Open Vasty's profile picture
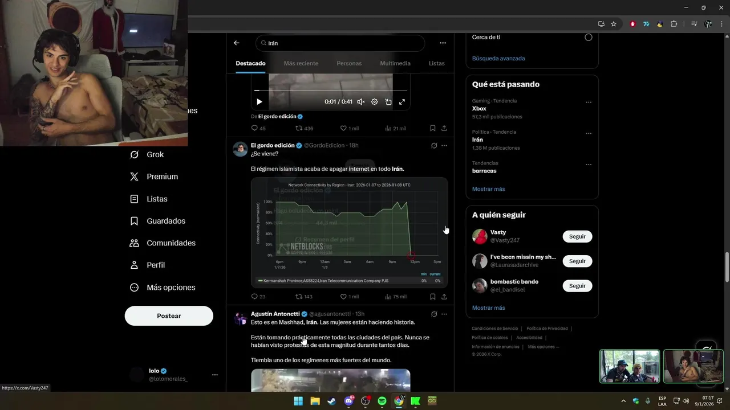 click(x=480, y=236)
